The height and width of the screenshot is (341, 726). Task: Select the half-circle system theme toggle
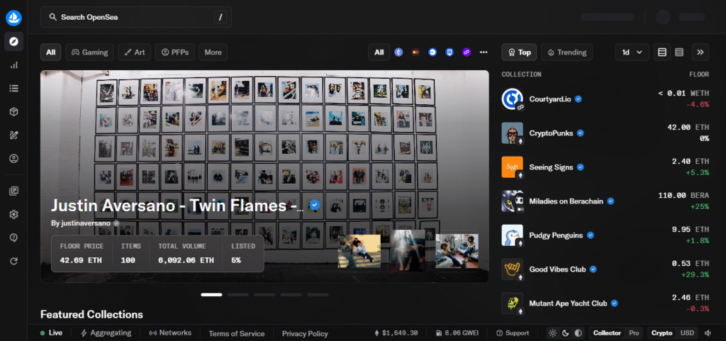coord(578,333)
